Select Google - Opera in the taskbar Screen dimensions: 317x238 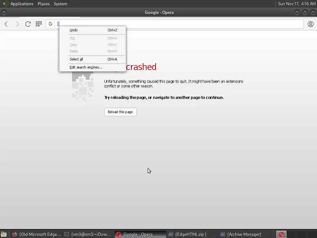[x=141, y=234]
